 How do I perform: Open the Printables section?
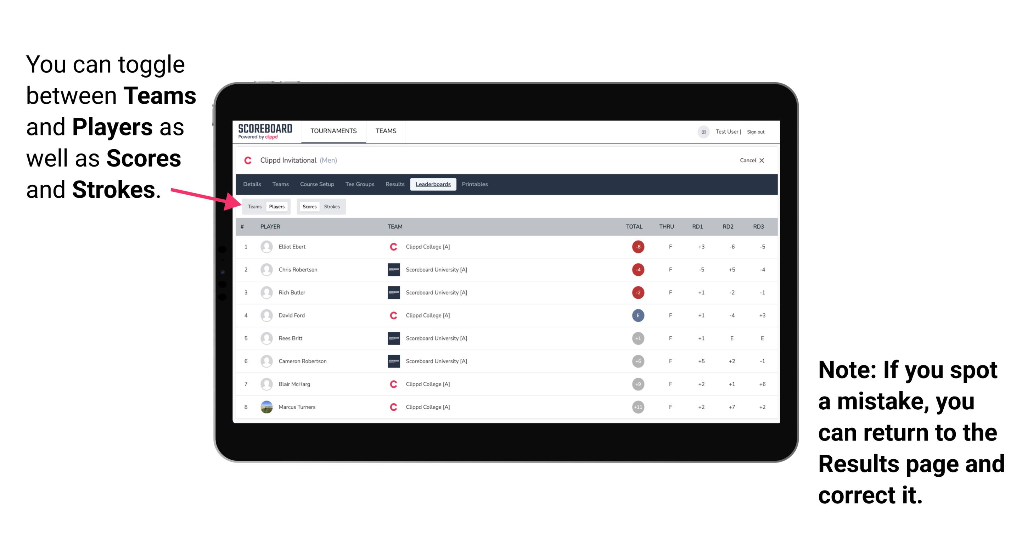point(475,184)
